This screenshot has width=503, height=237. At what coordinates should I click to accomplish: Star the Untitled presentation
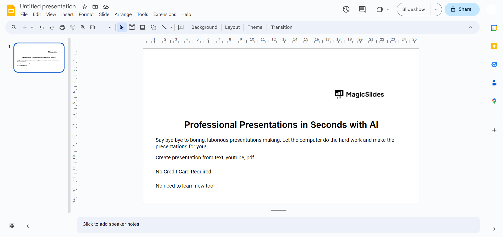(85, 7)
